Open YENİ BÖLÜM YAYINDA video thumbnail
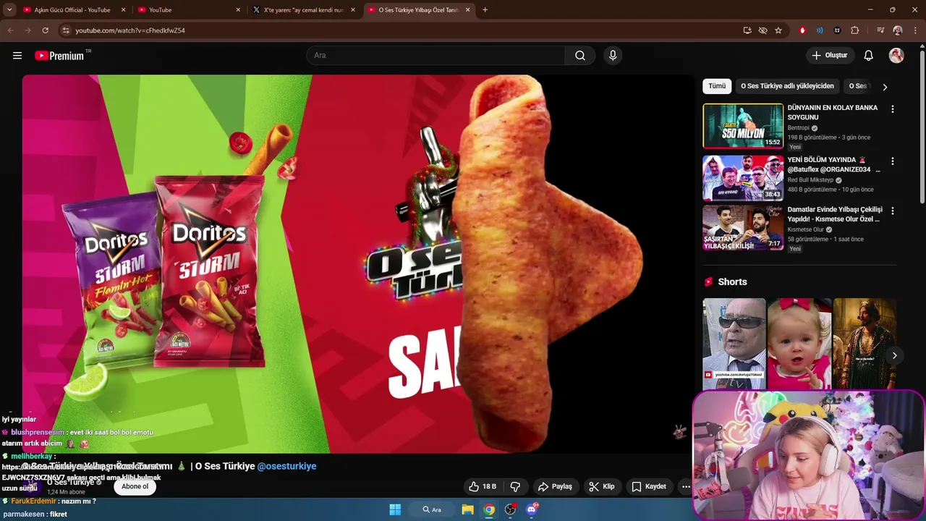The height and width of the screenshot is (521, 926). pos(743,178)
